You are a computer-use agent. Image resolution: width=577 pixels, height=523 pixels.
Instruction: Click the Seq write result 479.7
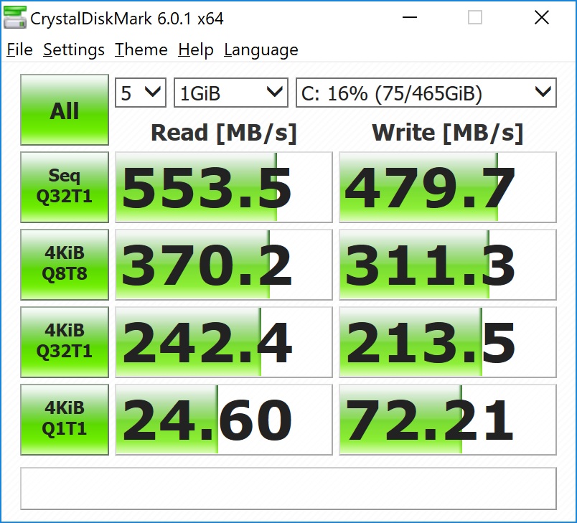[448, 187]
